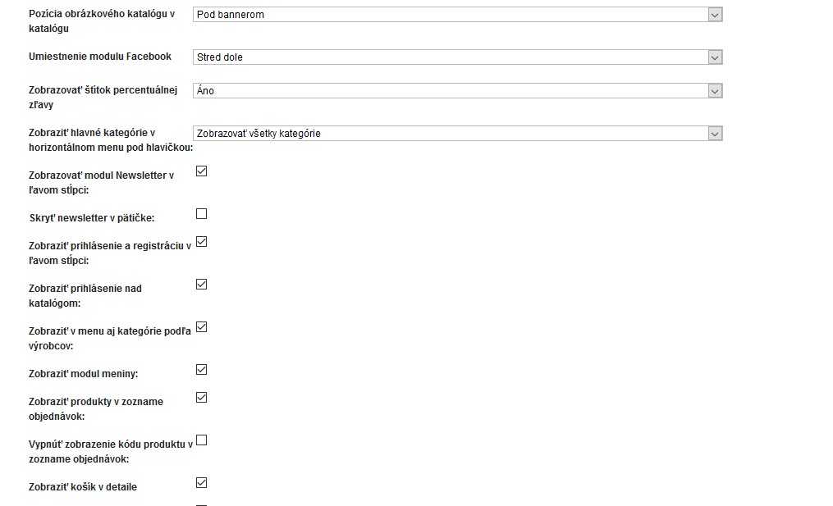Click the 'Umiestnenie modulu Facebook' label text
Viewport: 833px width, 506px height.
(100, 57)
